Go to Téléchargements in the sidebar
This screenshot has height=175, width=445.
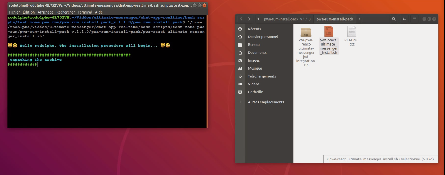pyautogui.click(x=262, y=76)
